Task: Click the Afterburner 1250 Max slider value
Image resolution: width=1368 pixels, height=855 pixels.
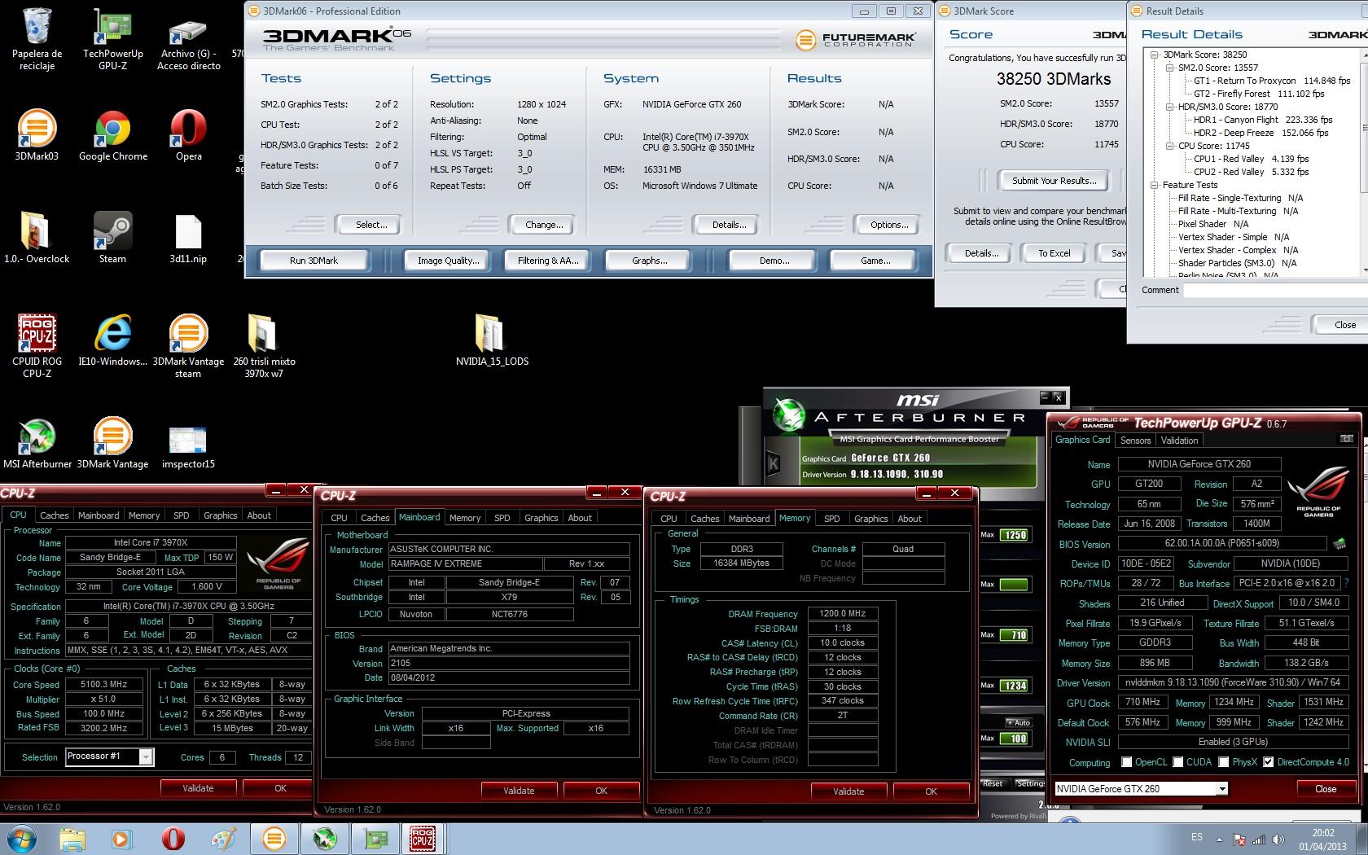Action: (x=1015, y=535)
